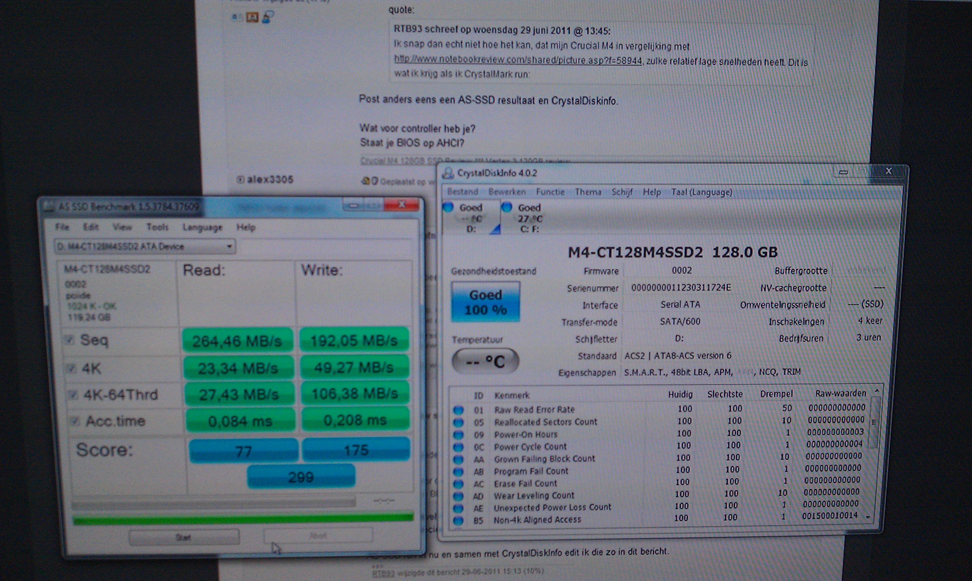Image resolution: width=972 pixels, height=581 pixels.
Task: Open the Schijf menu
Action: [622, 192]
